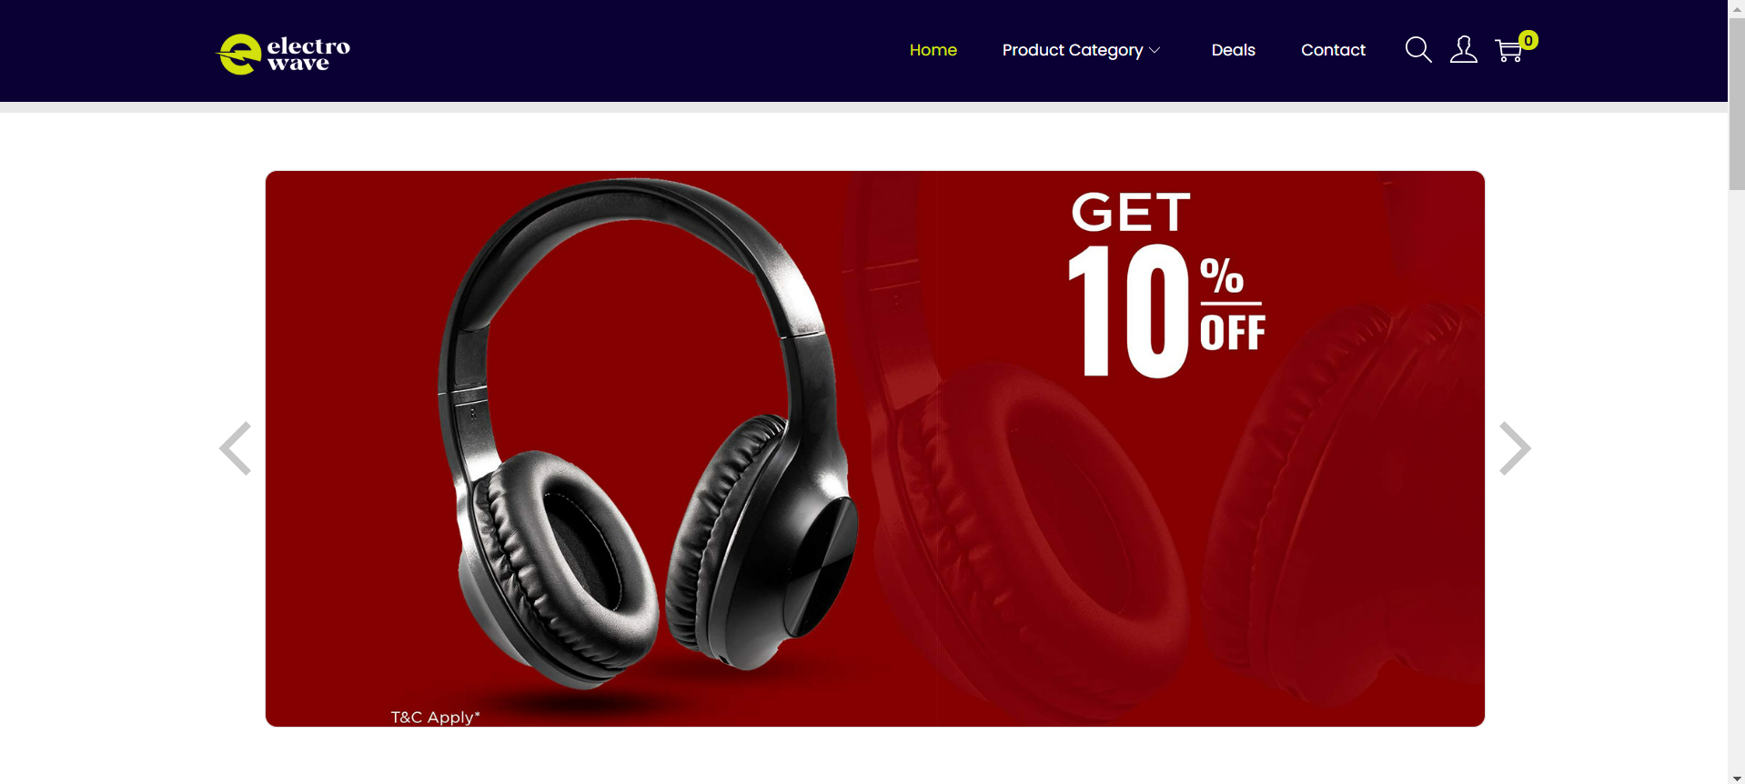Advance to next slide with right arrow
This screenshot has width=1745, height=784.
(1515, 448)
